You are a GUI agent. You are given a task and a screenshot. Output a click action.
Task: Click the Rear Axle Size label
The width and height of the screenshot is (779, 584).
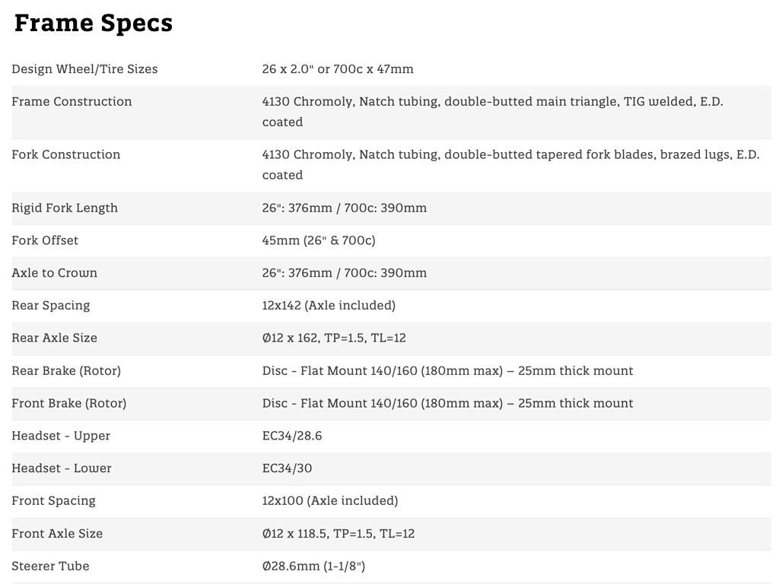click(x=54, y=338)
